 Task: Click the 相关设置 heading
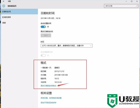[x=46, y=93]
